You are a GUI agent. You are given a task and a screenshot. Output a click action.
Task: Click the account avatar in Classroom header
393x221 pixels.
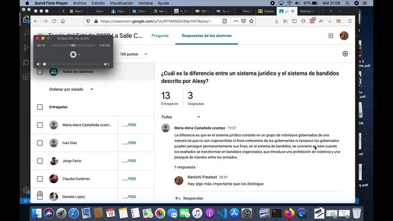coord(344,36)
